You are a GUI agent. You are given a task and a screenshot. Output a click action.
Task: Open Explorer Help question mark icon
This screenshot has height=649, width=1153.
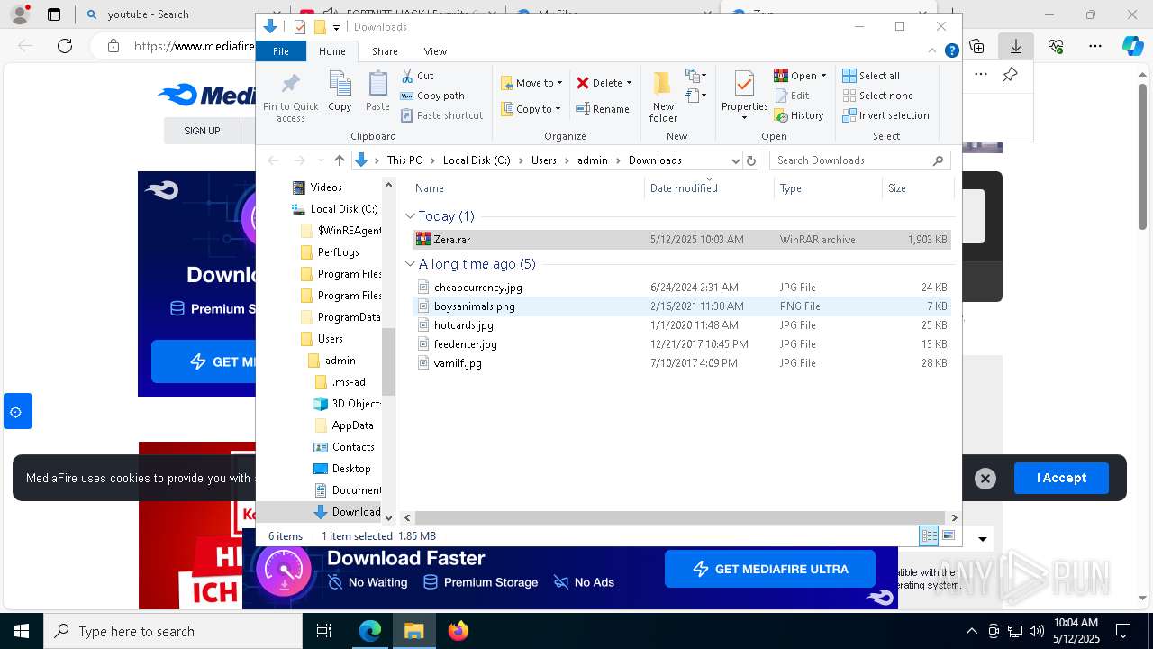pyautogui.click(x=951, y=51)
